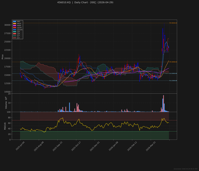Viewport: 199px width, 171px height.
Task: Click the 2025-Jul-04 date label
Action: (20, 146)
